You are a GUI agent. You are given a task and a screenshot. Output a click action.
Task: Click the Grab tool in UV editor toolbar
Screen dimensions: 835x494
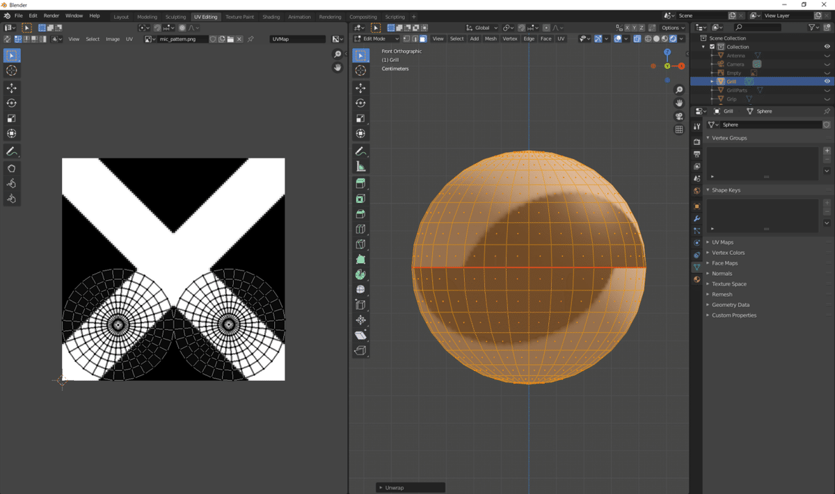tap(12, 183)
